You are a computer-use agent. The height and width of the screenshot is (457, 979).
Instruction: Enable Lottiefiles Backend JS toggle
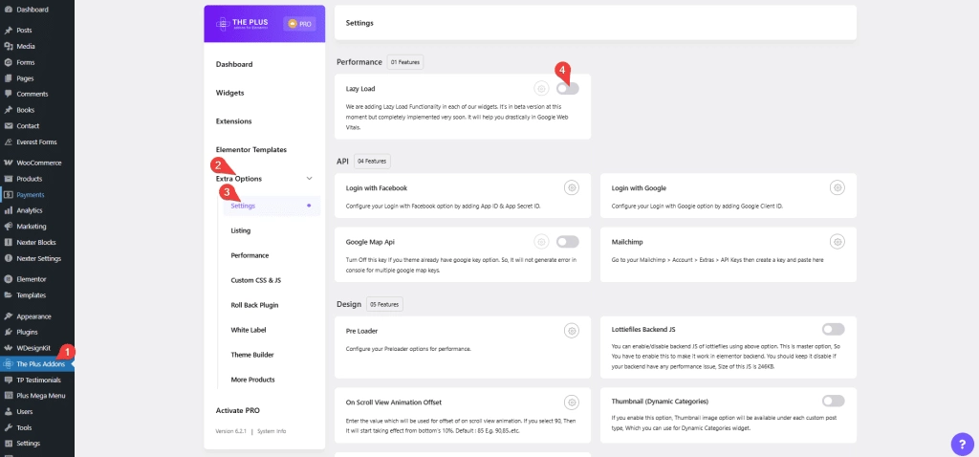click(834, 329)
